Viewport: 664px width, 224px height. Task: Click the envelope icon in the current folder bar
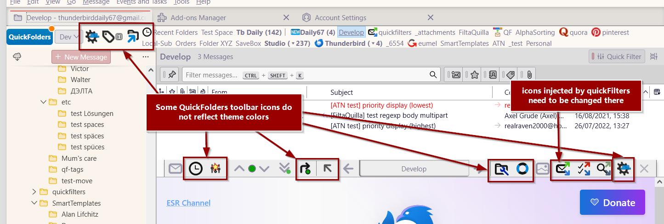[175, 169]
